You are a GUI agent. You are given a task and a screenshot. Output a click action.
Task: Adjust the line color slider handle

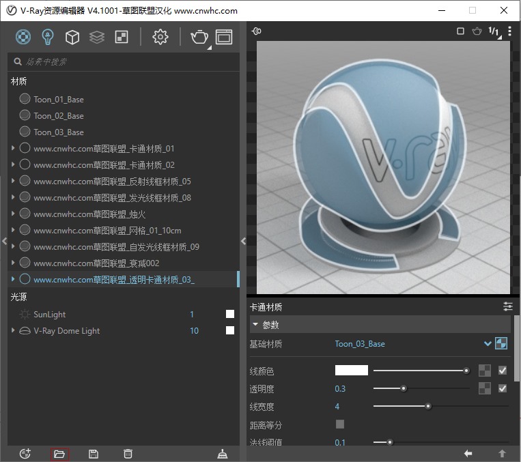click(466, 371)
